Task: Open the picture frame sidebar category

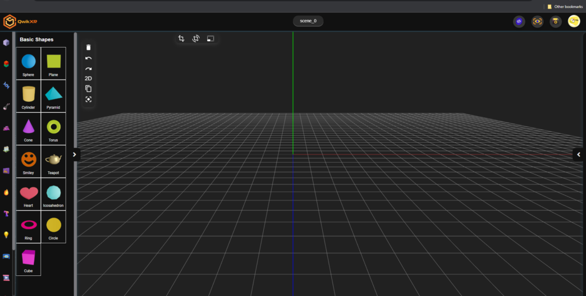Action: point(6,171)
